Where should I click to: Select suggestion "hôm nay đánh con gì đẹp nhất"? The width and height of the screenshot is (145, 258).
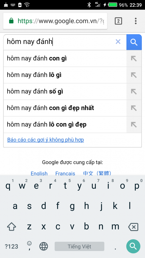coord(50,108)
